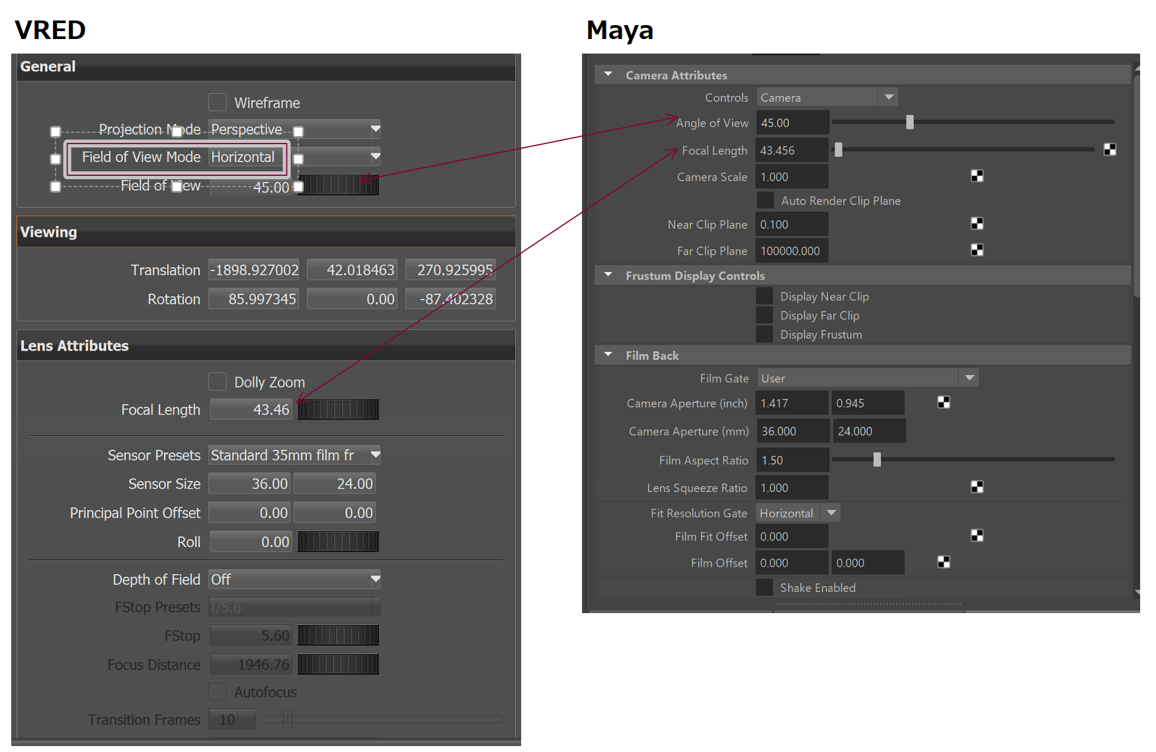Collapse the Film Back section
1156x752 pixels.
pos(608,355)
